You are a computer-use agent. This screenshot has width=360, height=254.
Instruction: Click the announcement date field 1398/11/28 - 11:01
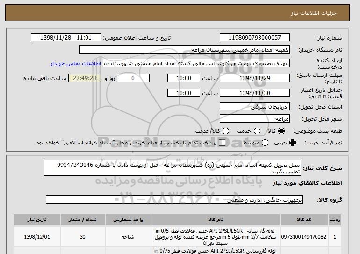coord(66,38)
